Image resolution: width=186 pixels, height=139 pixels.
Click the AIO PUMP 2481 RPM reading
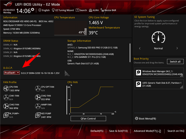[46, 117]
